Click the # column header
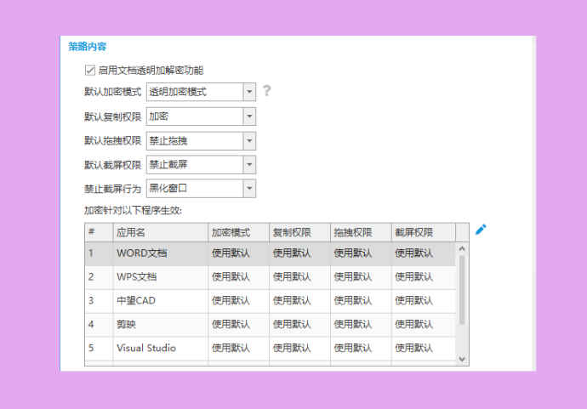 tap(99, 232)
